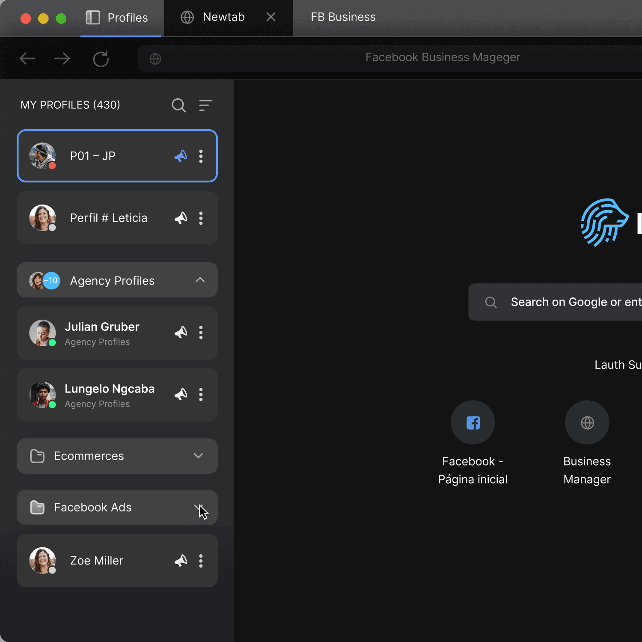Viewport: 642px width, 642px height.
Task: Click the megaphone icon on P01 – JP
Action: 181,156
